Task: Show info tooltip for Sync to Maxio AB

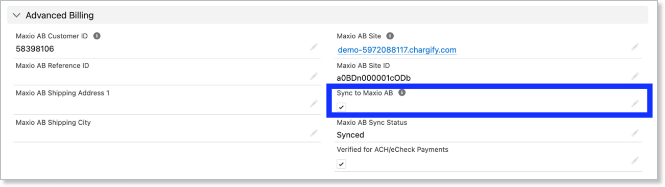Action: (402, 93)
